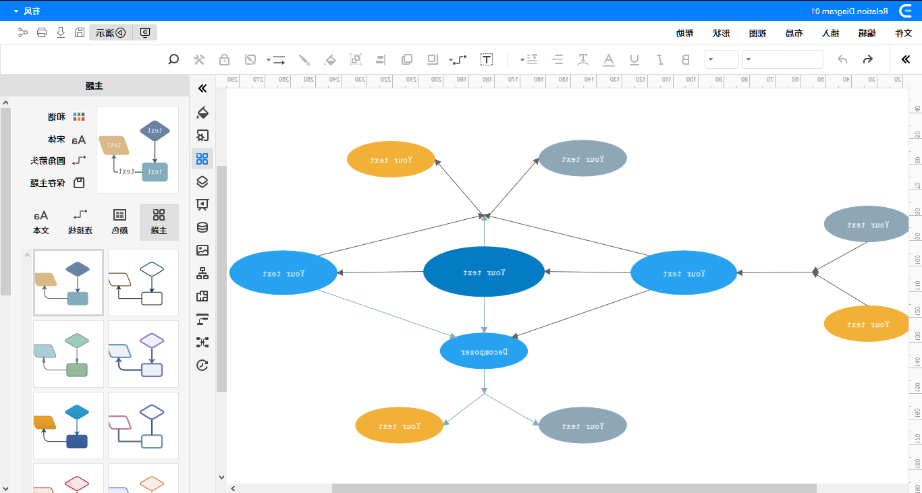Toggle bold B formatting
This screenshot has width=922, height=493.
point(686,59)
